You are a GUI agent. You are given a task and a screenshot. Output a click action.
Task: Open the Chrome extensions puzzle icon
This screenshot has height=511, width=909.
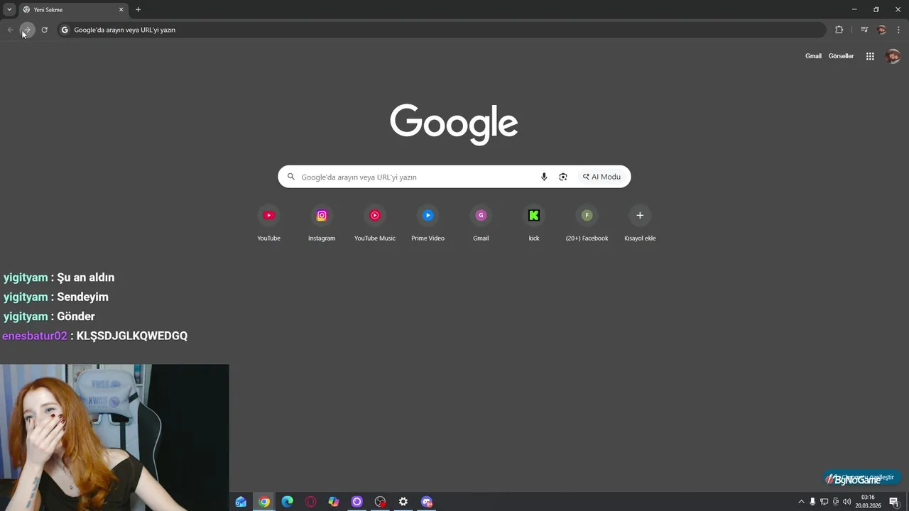839,30
